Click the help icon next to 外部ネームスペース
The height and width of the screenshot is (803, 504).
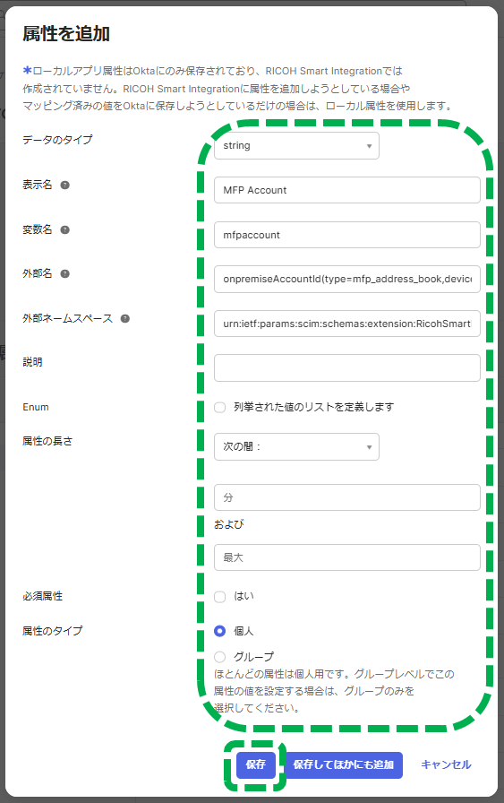point(124,318)
